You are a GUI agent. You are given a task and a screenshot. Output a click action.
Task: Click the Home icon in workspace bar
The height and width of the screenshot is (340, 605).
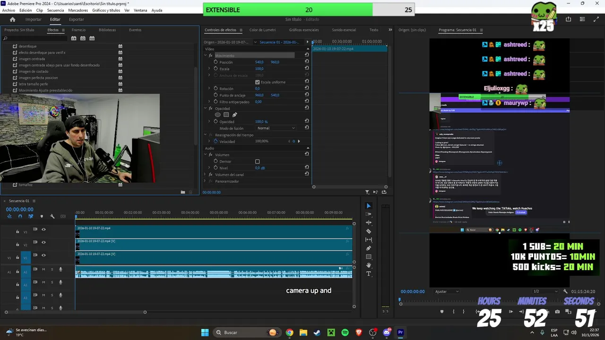click(x=13, y=19)
